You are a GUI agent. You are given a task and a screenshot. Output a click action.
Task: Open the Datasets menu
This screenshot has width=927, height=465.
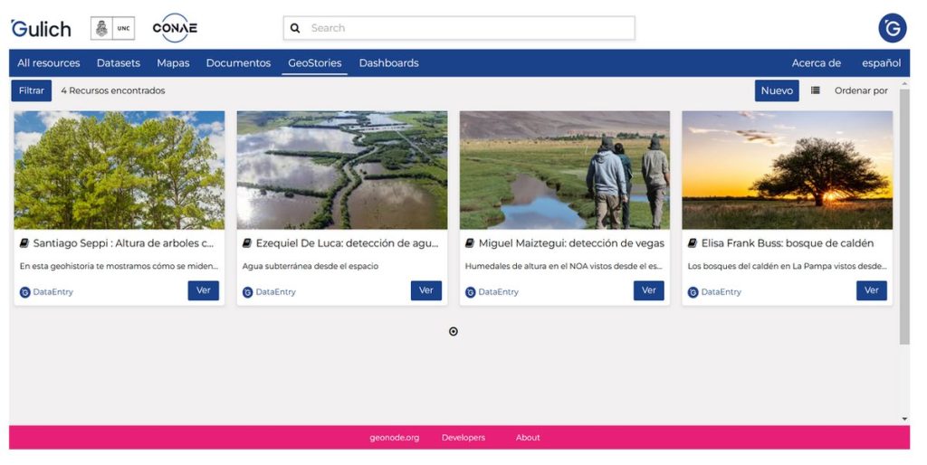pyautogui.click(x=119, y=62)
